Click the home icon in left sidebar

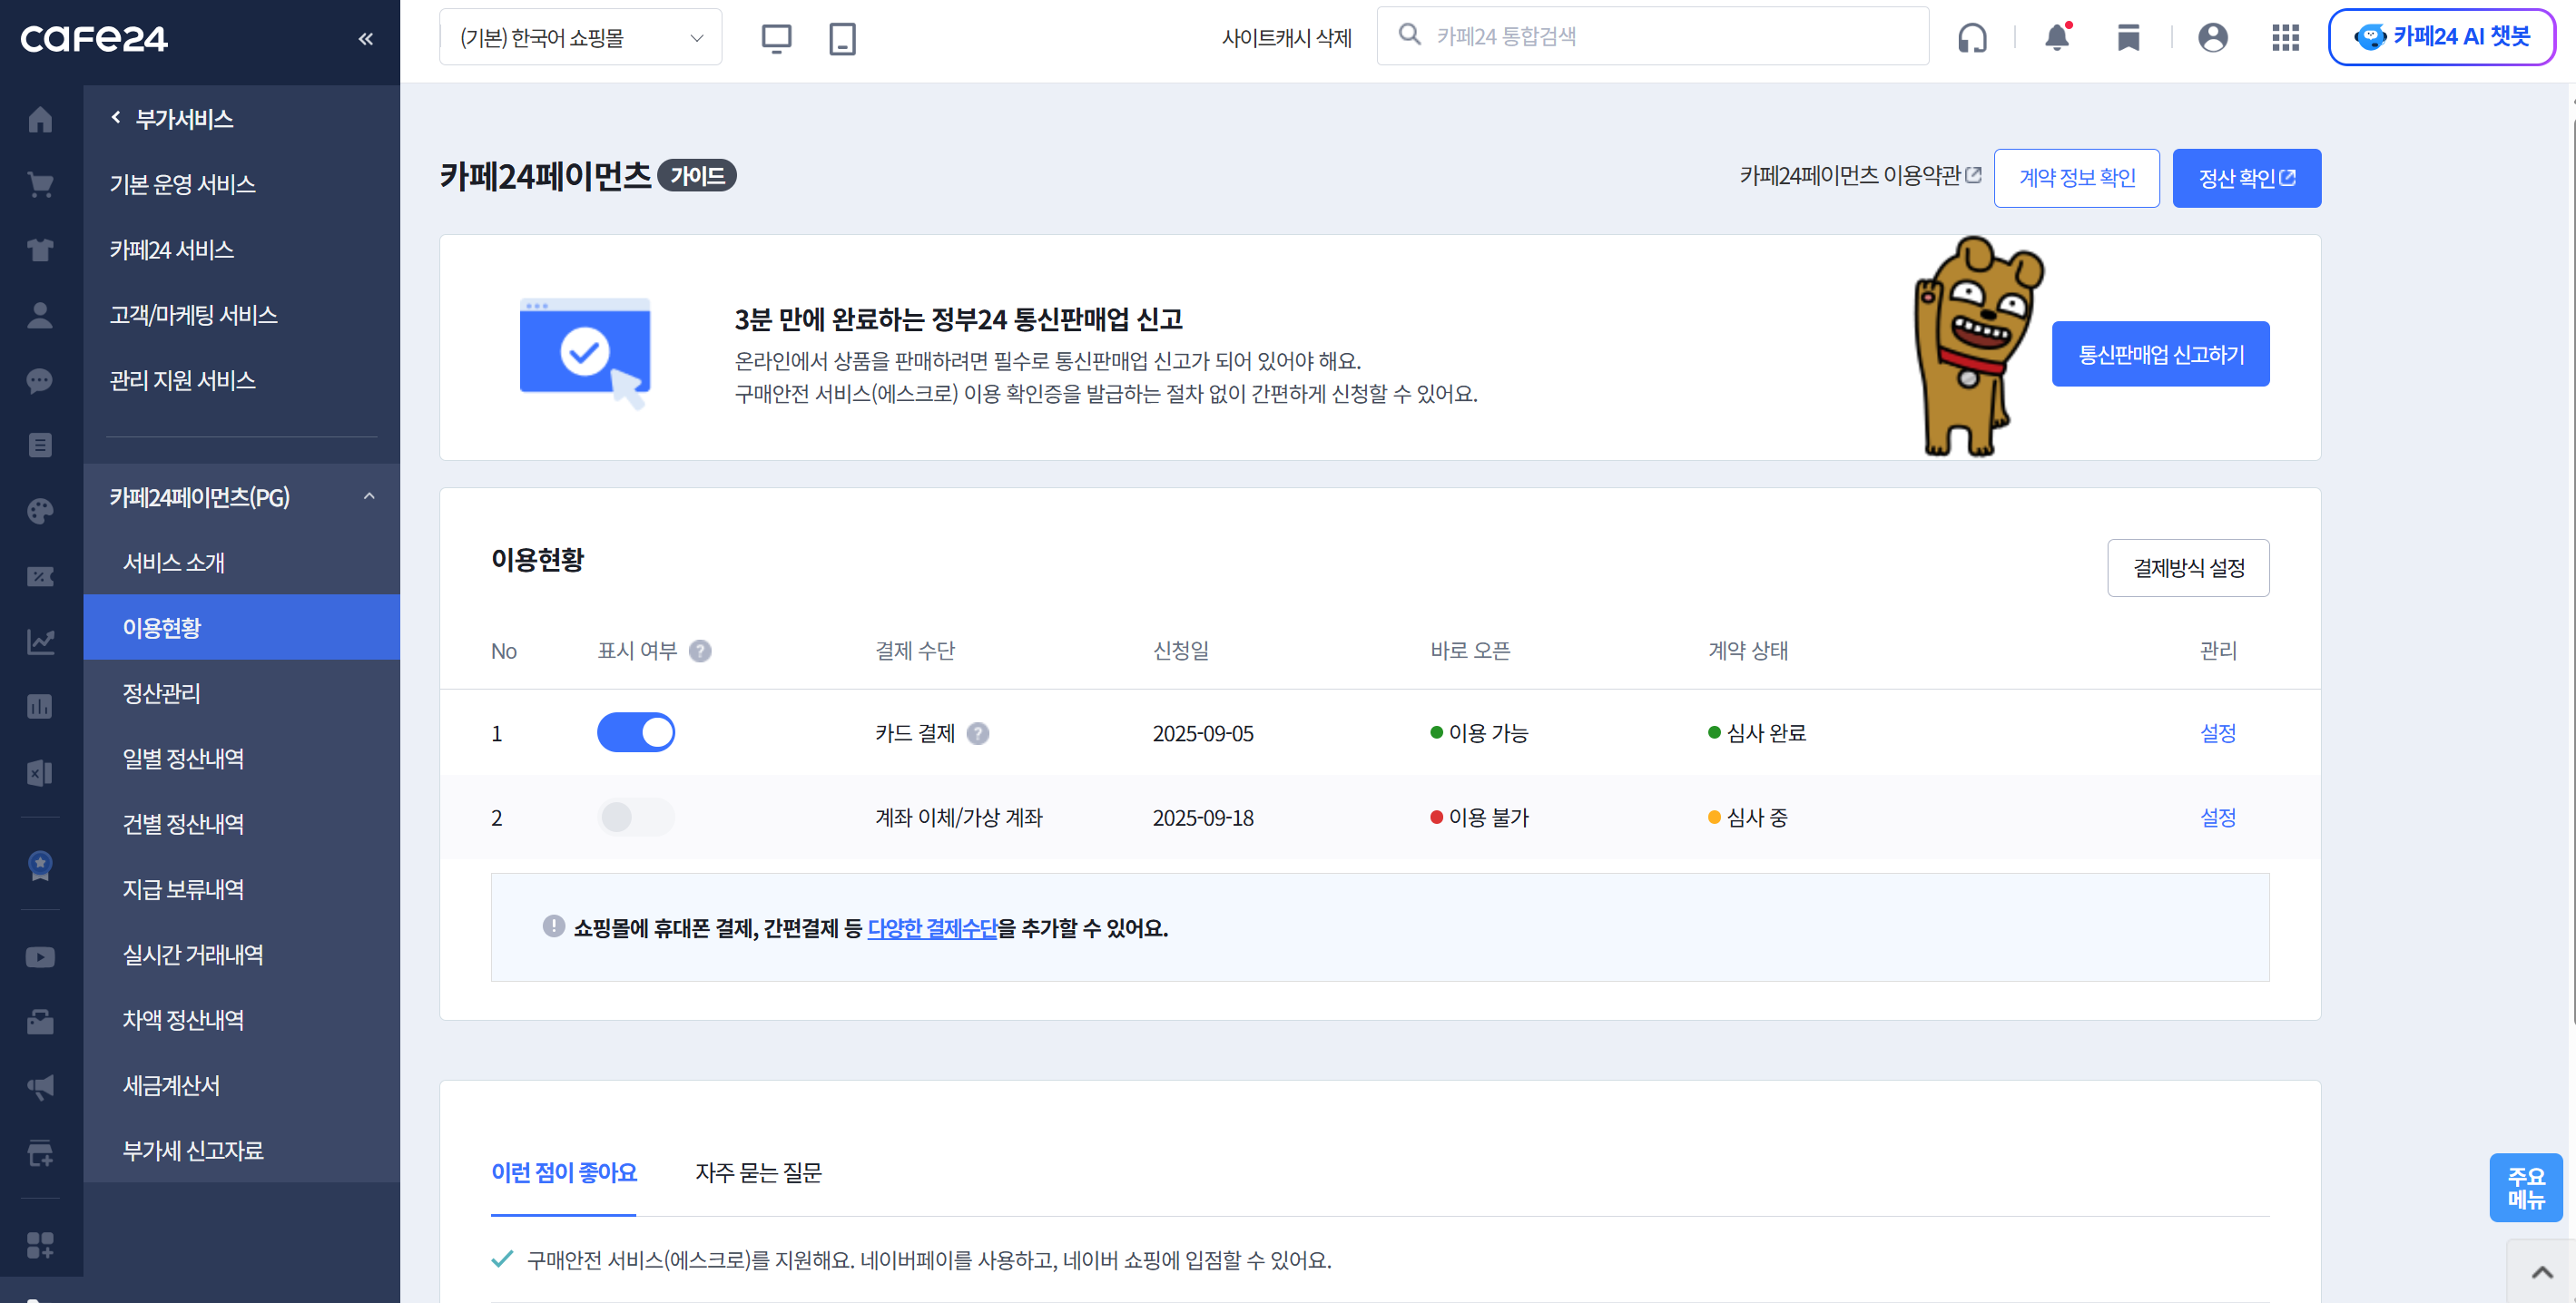[x=40, y=119]
